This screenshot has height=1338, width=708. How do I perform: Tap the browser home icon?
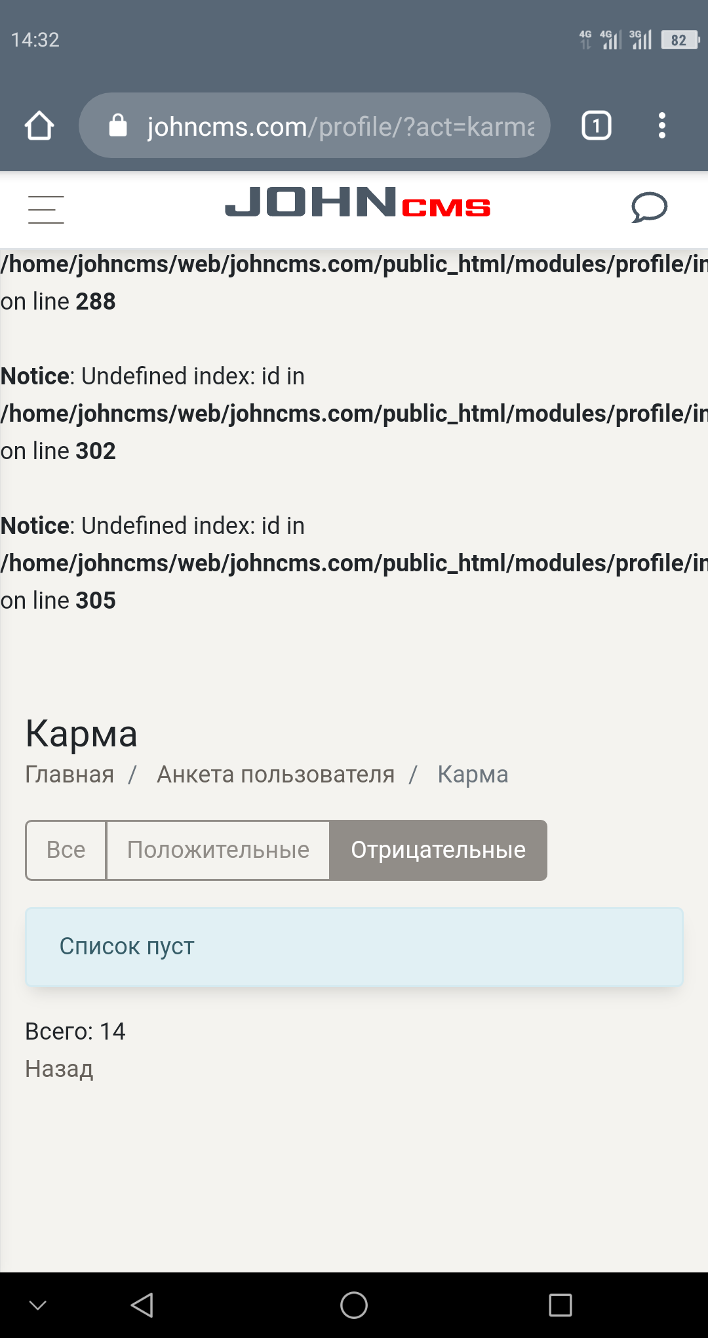[39, 125]
